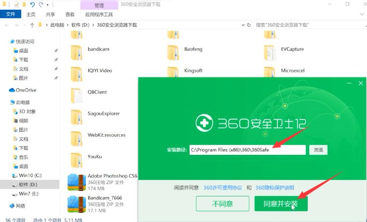This screenshot has width=367, height=222.
Task: Select the Microexcel folder
Action: coord(293,70)
